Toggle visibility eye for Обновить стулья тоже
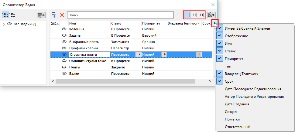The image size is (295, 132). tap(64, 61)
